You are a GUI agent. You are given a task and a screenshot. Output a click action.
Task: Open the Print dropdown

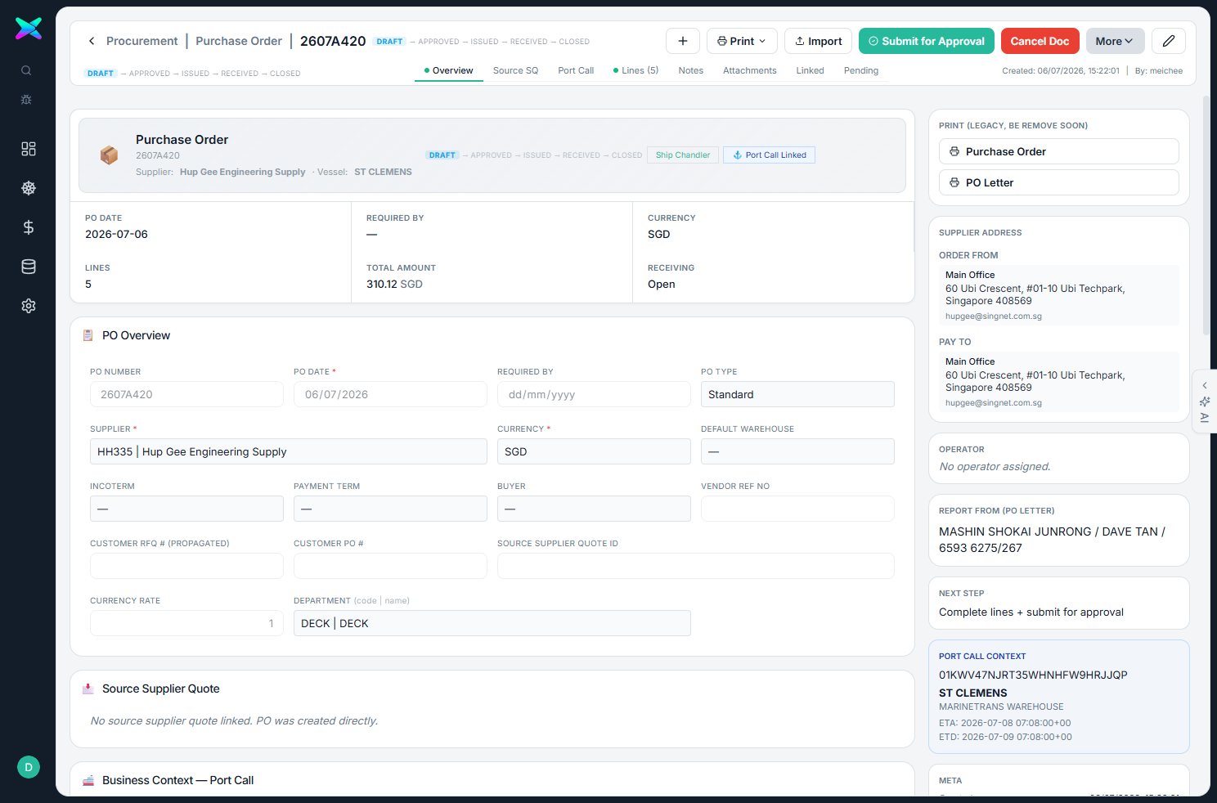(x=742, y=41)
